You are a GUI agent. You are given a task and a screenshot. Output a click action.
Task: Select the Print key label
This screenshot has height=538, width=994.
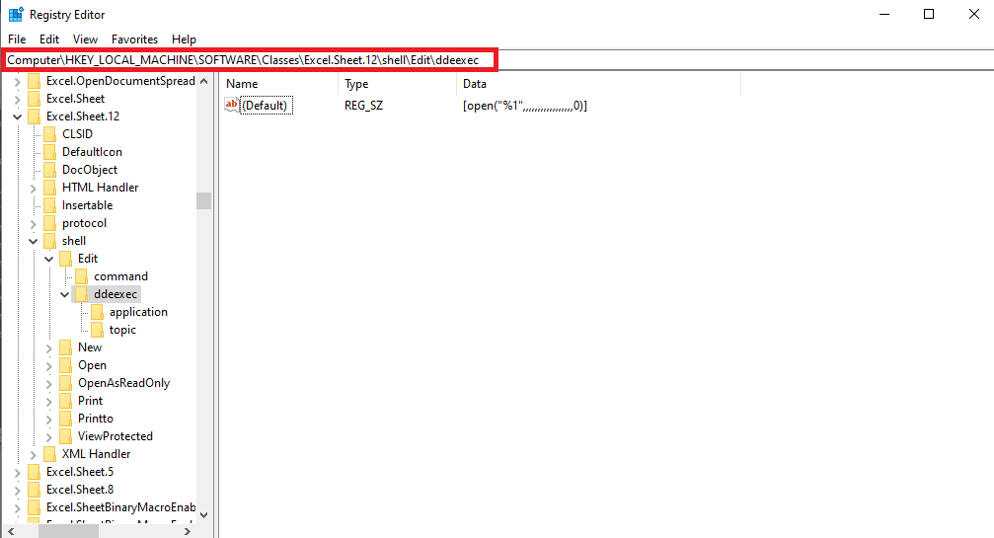tap(90, 401)
